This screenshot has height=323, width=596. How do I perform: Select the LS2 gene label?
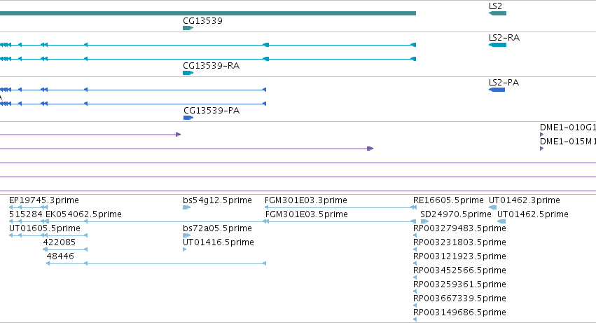(x=495, y=6)
